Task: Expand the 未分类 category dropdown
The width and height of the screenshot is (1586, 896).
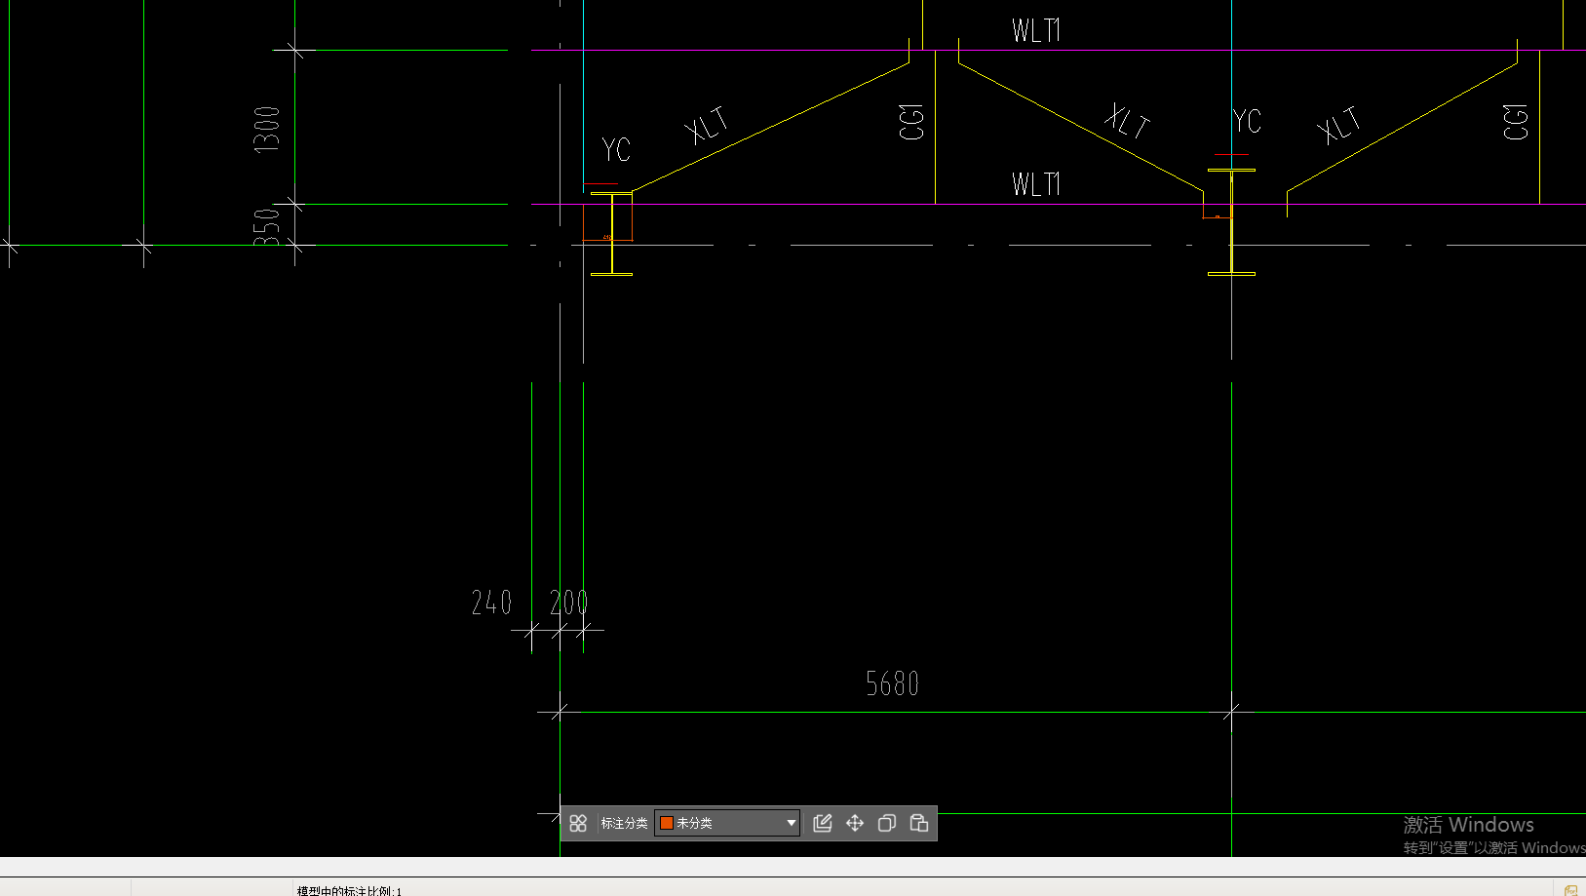Action: point(727,823)
